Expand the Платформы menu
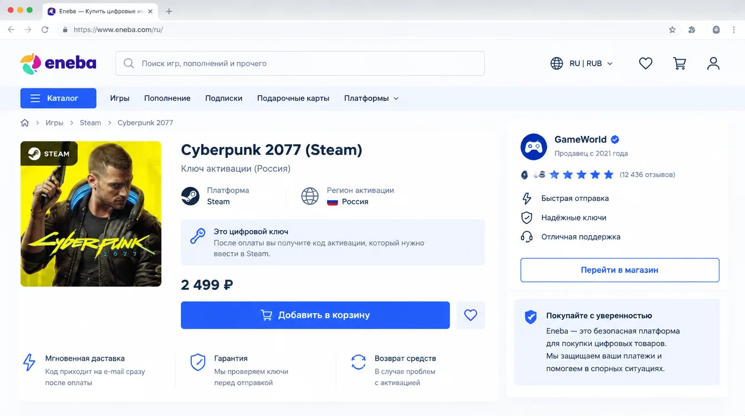This screenshot has height=416, width=745. (x=371, y=98)
